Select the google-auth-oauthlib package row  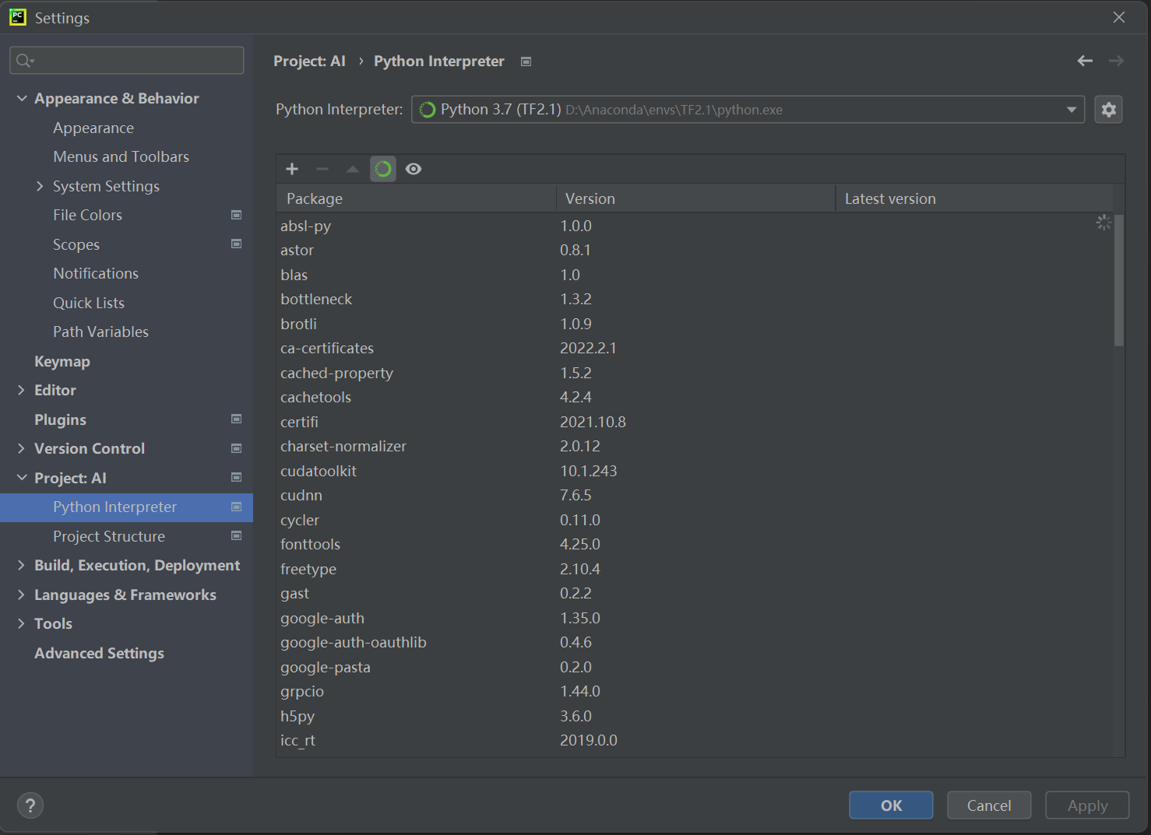click(x=695, y=642)
